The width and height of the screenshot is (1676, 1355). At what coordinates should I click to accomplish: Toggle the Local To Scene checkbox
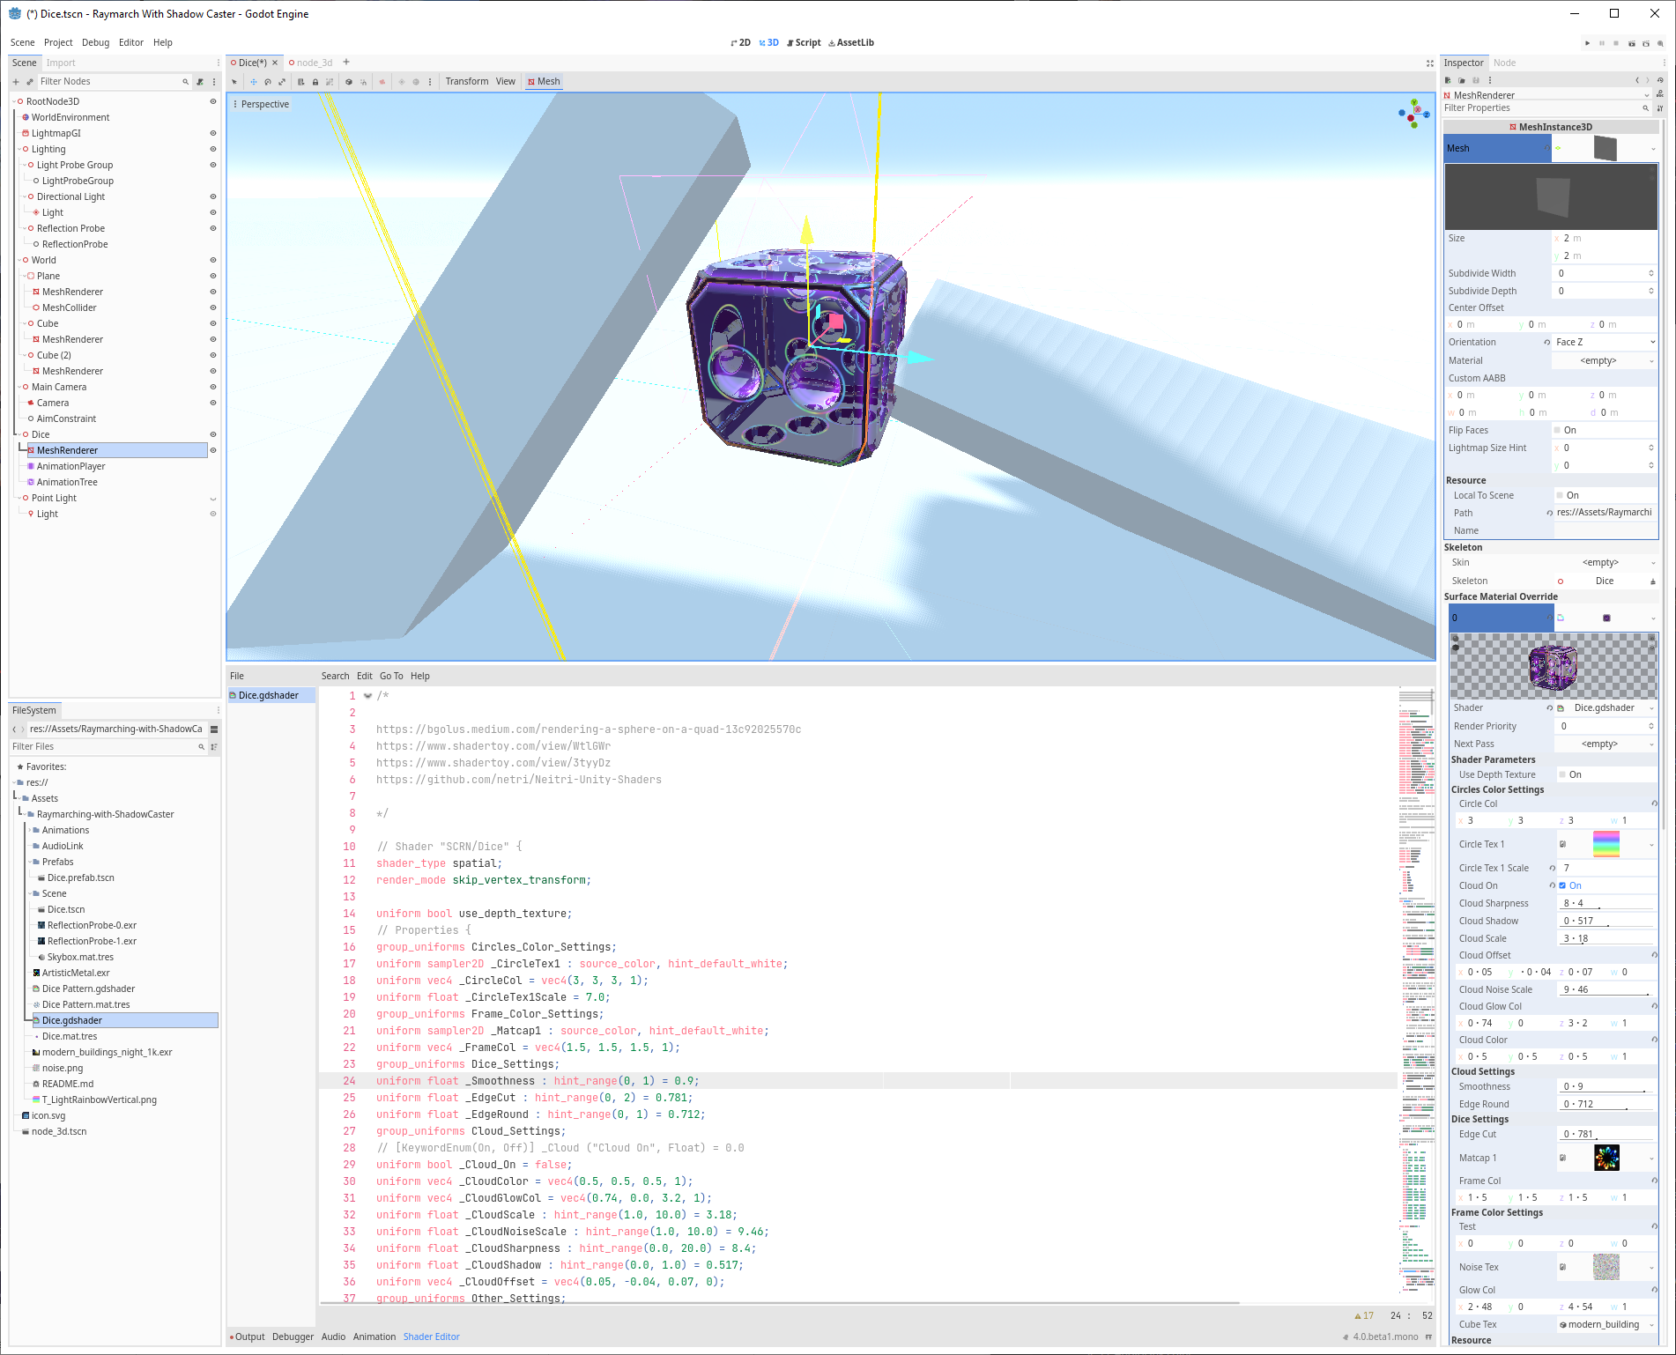(x=1560, y=496)
